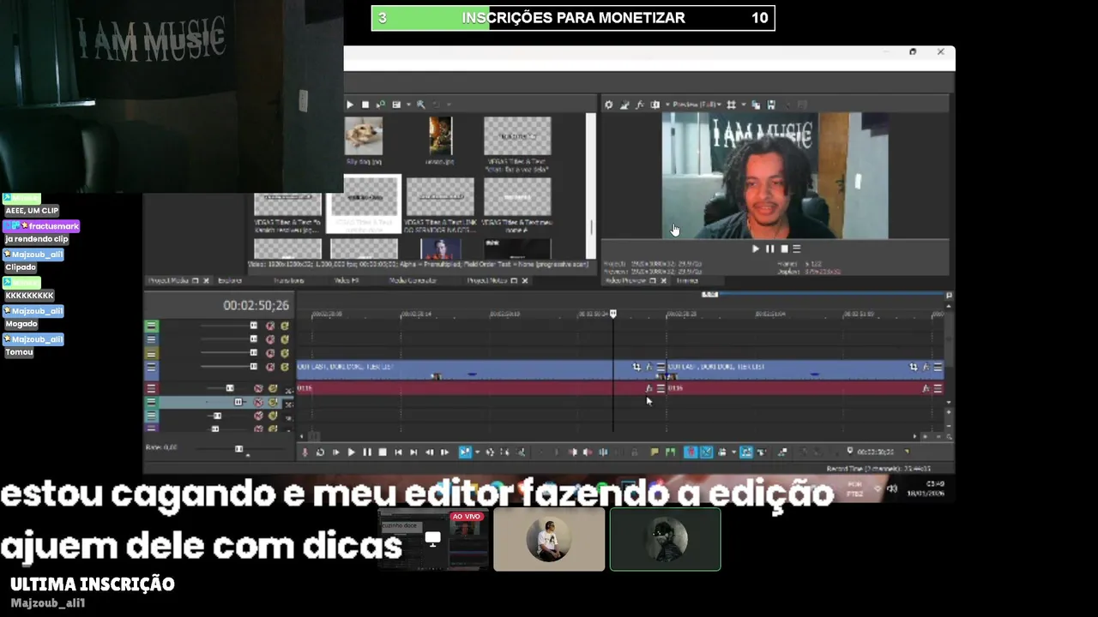Open first track's hamburger menu
The image size is (1098, 617).
tap(152, 326)
